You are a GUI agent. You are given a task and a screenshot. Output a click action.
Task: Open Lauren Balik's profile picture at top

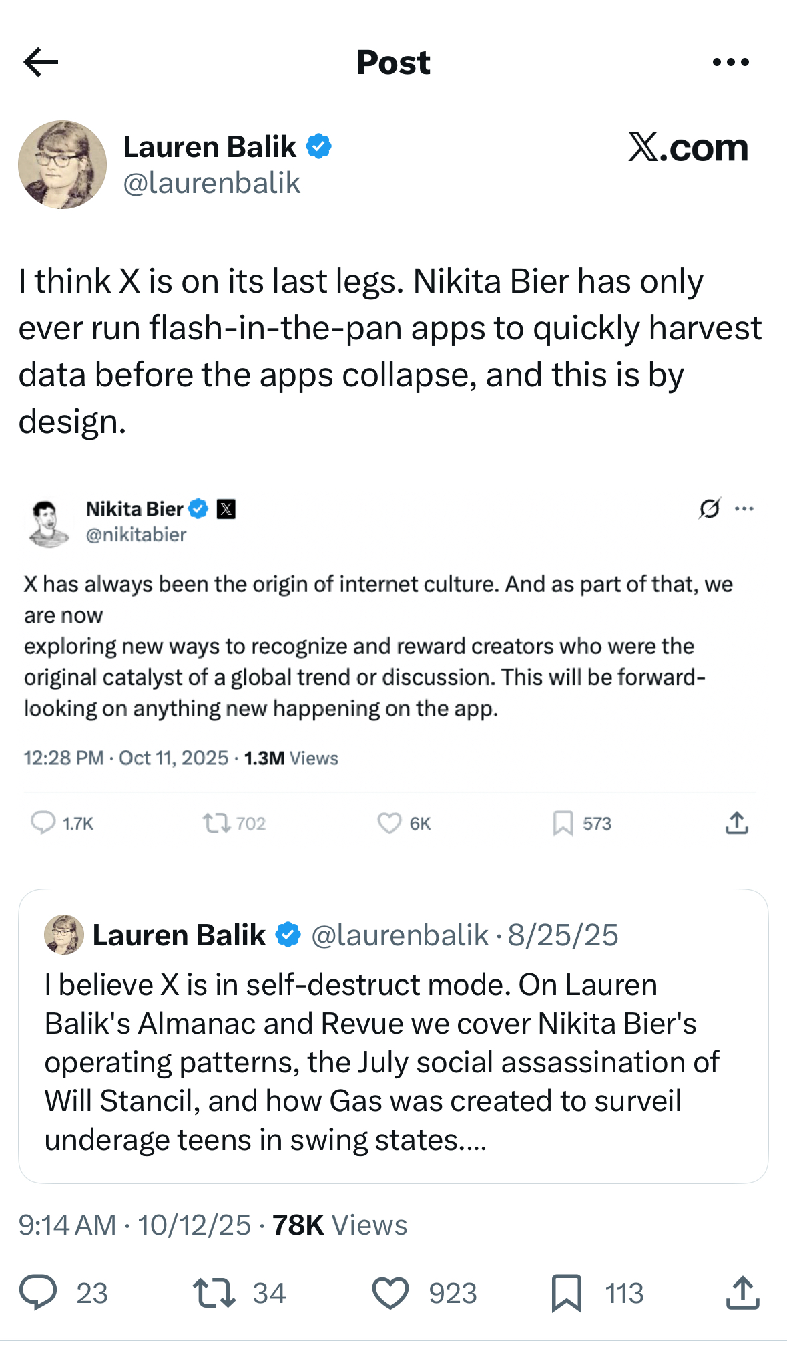(x=62, y=164)
